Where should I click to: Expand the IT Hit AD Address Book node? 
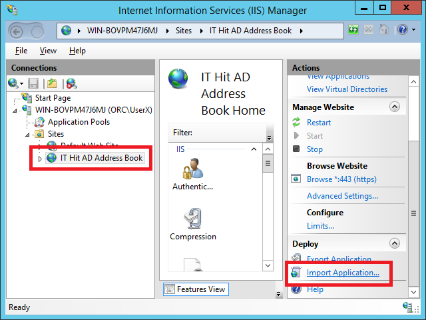(x=40, y=159)
